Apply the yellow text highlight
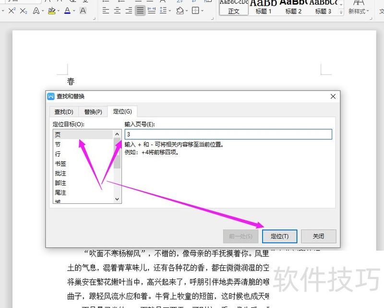This screenshot has width=384, height=308. click(52, 11)
